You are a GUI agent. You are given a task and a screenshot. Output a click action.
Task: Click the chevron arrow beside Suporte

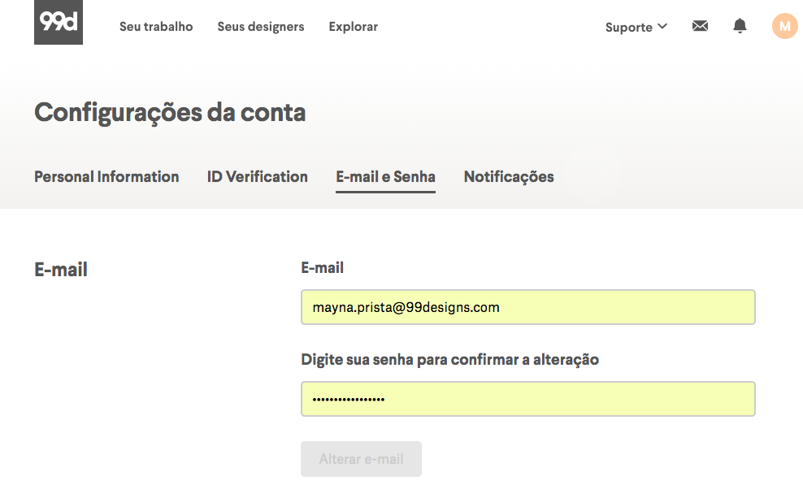662,27
